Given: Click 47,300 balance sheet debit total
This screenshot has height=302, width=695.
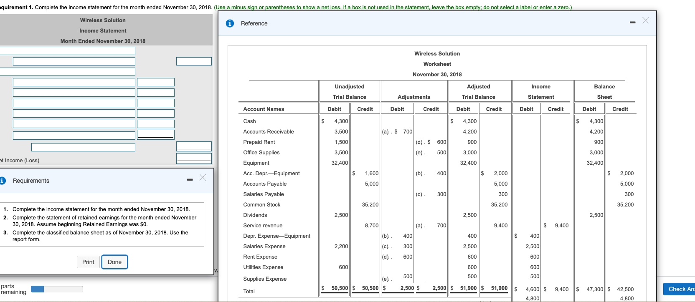Looking at the screenshot, I should [x=595, y=289].
